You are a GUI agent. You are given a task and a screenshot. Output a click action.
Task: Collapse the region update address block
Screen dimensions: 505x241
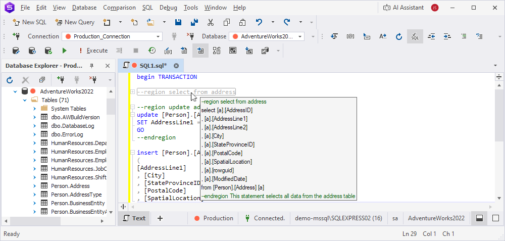pyautogui.click(x=132, y=107)
